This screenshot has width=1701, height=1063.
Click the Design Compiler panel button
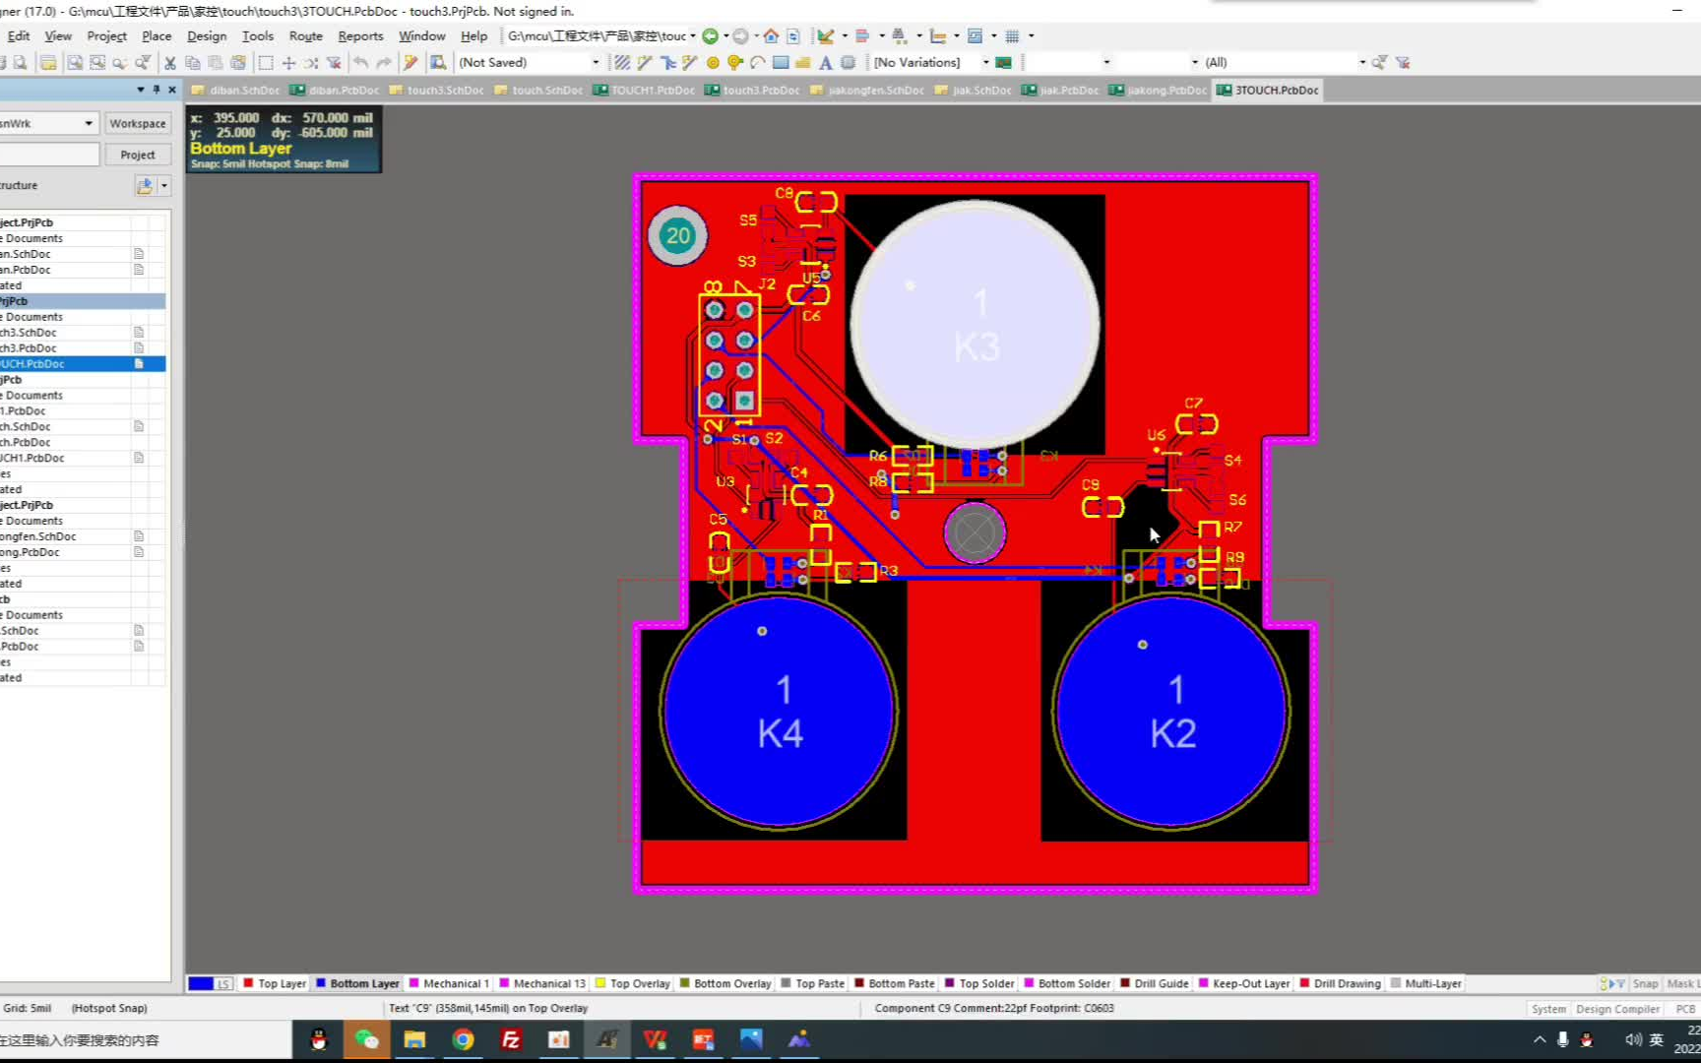(x=1617, y=1009)
